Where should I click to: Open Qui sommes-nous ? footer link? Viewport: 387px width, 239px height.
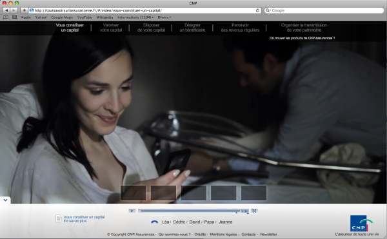coord(175,234)
